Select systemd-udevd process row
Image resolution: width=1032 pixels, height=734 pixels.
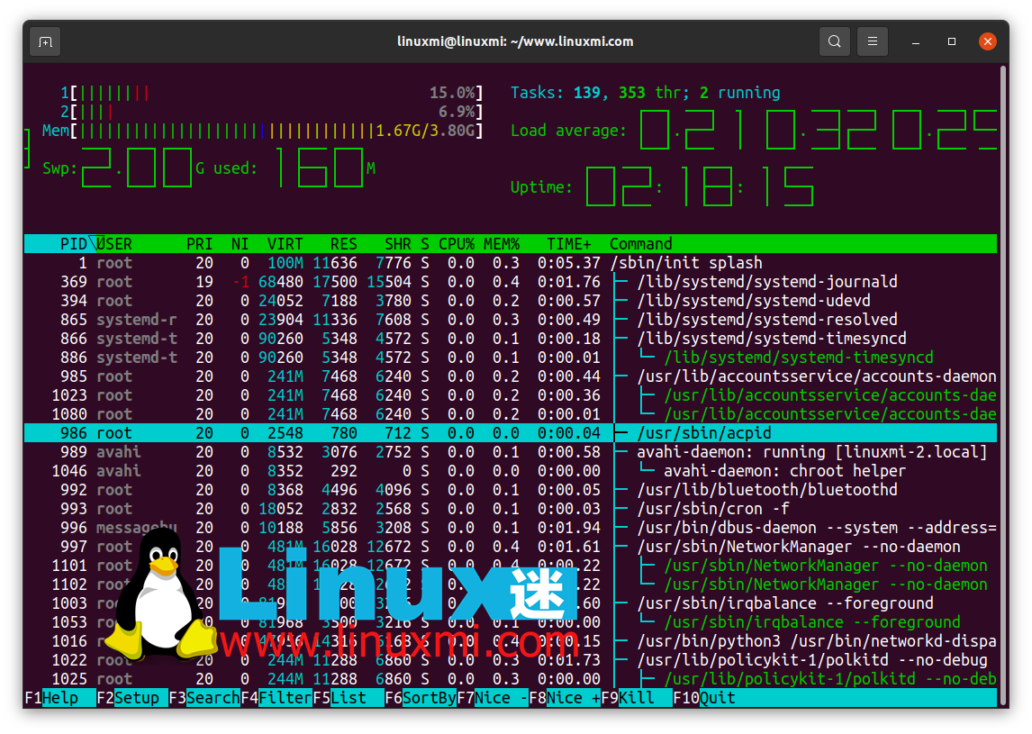point(511,301)
